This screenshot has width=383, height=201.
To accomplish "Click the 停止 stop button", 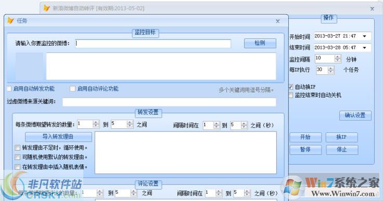I will [x=342, y=150].
